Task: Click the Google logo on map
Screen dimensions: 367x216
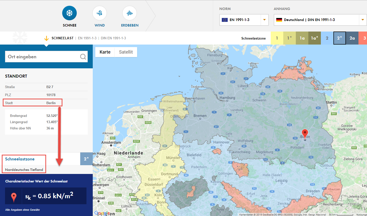Action: click(x=102, y=213)
